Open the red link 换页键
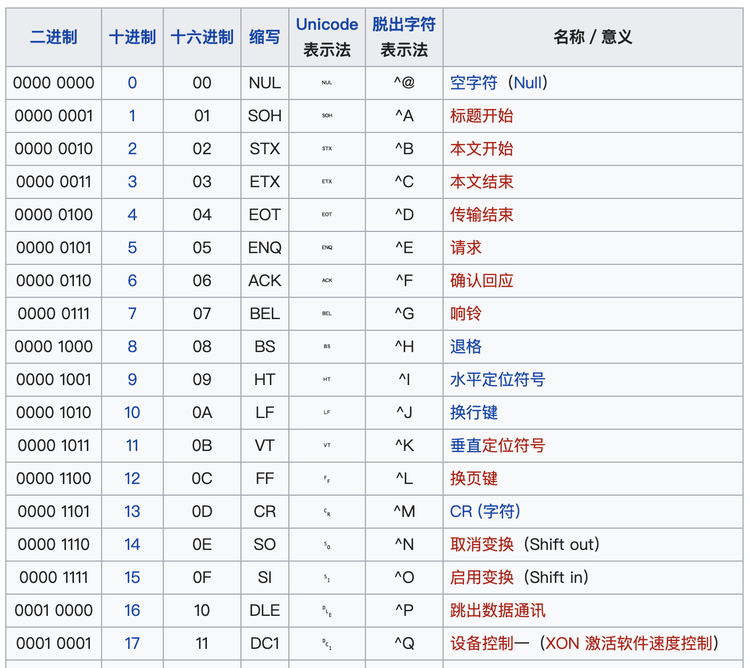 [x=474, y=479]
